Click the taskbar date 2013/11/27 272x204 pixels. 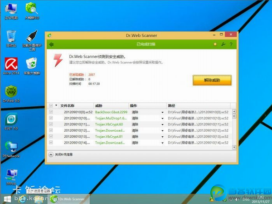point(261,202)
